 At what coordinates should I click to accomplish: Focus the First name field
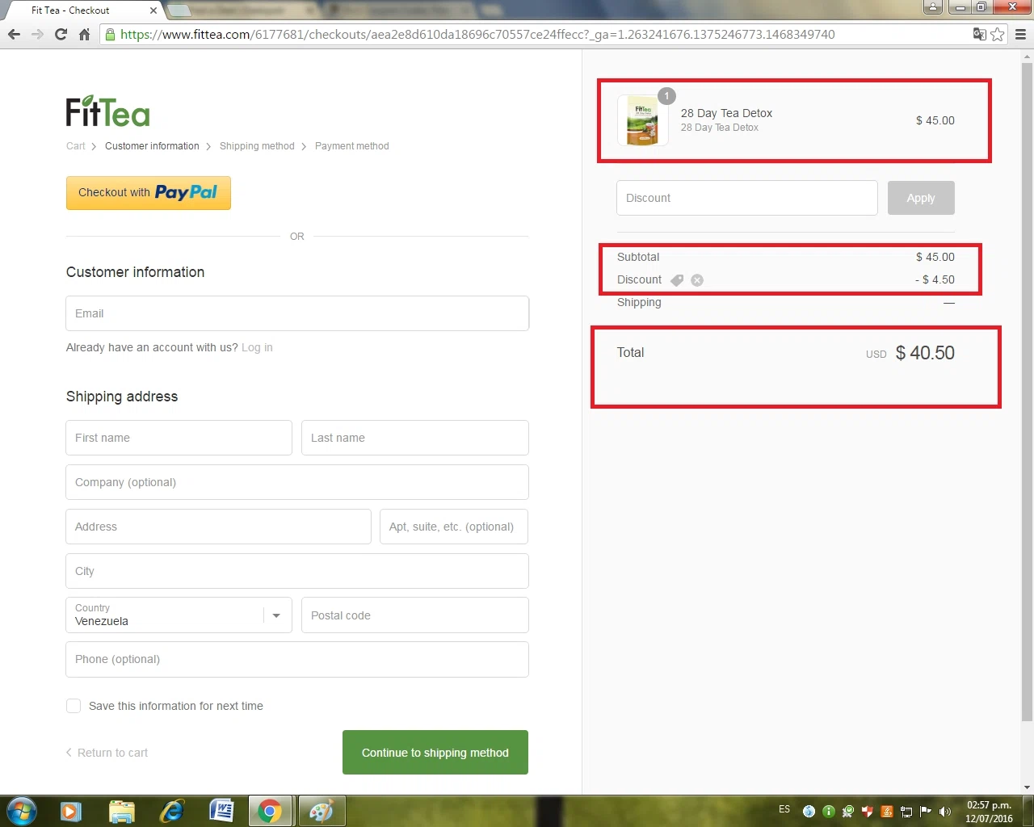coord(179,438)
